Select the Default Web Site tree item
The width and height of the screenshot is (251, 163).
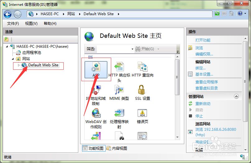pyautogui.click(x=43, y=65)
